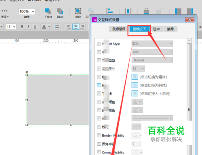
Task: Align text center in format bar
Action: point(76,27)
